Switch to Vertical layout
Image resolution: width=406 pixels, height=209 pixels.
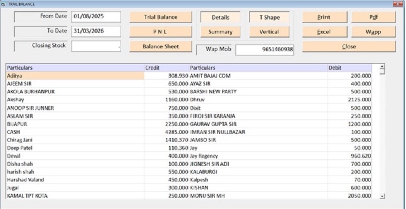pos(269,32)
